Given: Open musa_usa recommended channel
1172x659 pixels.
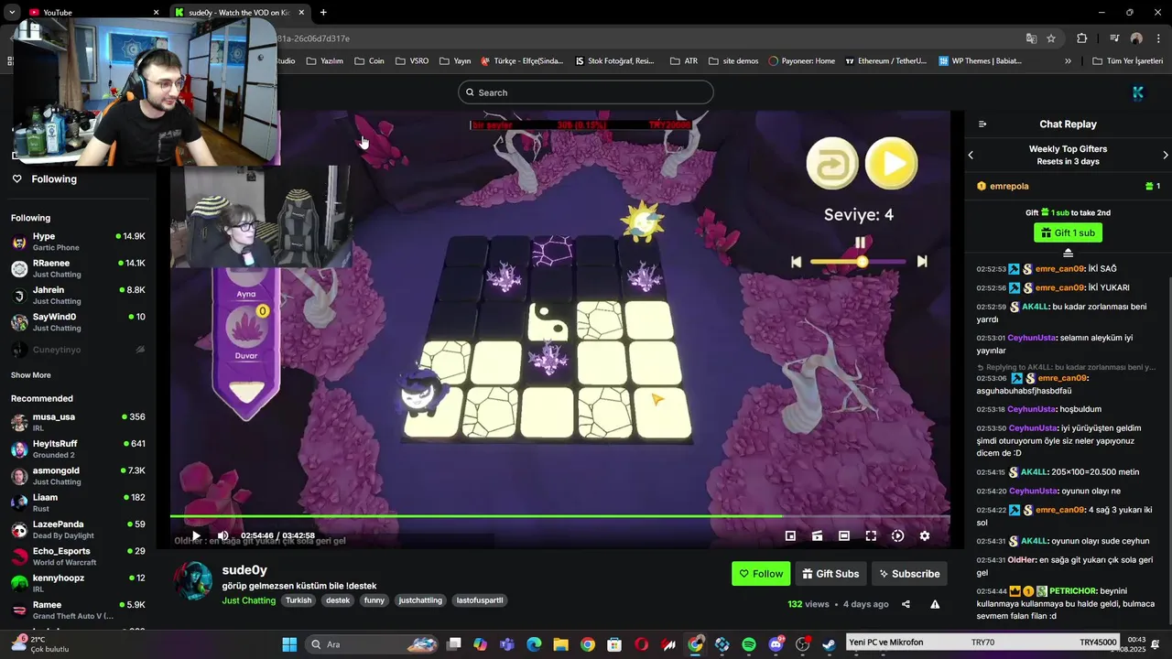Looking at the screenshot, I should [78, 422].
